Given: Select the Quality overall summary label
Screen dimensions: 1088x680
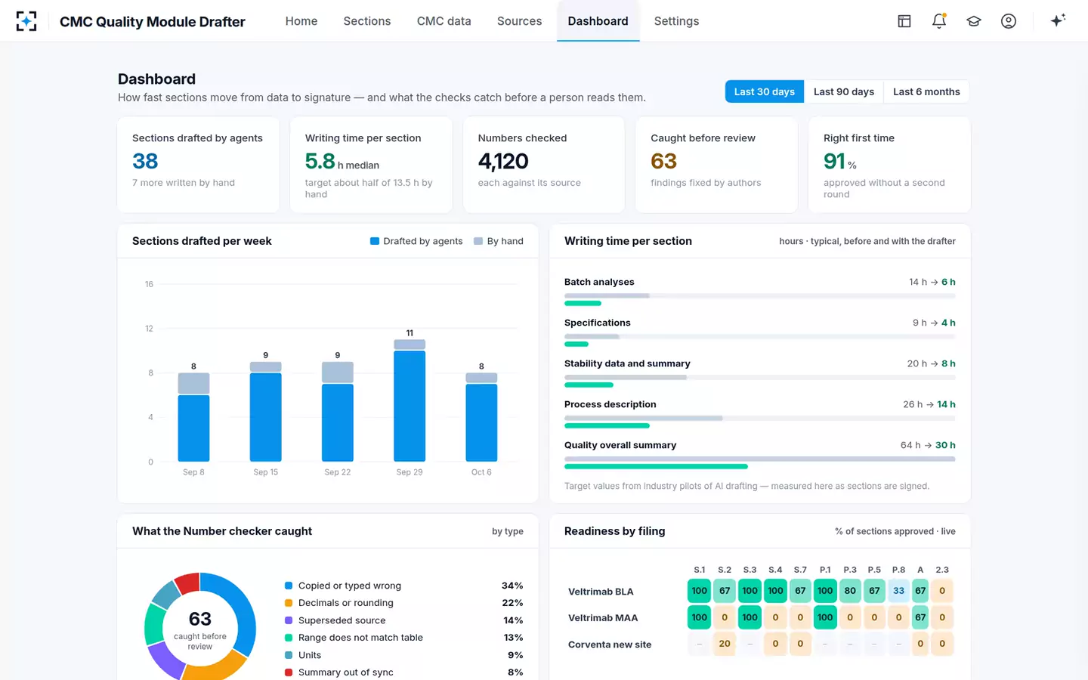Looking at the screenshot, I should pyautogui.click(x=620, y=445).
